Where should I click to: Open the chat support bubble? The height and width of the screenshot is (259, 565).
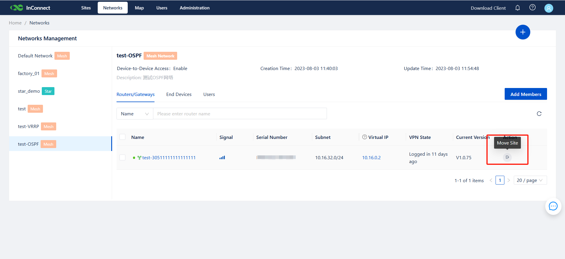pos(553,206)
